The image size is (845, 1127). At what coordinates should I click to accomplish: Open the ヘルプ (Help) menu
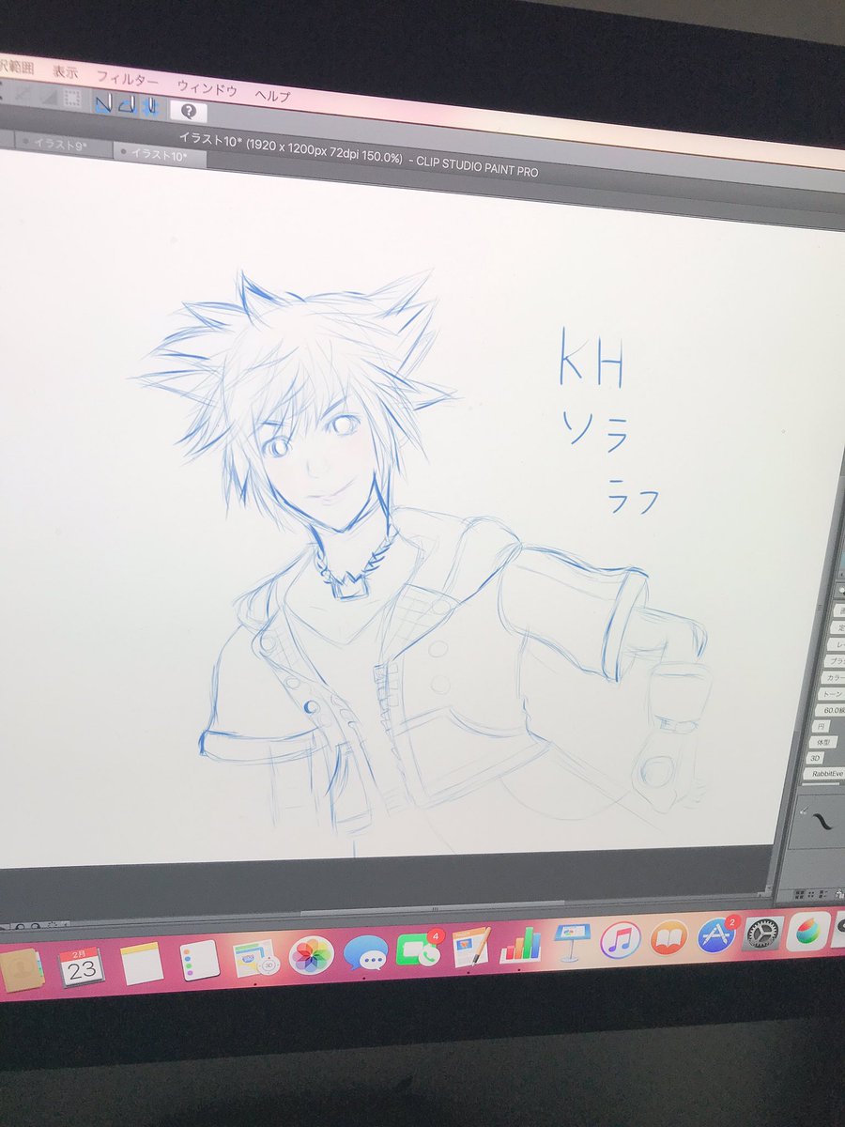pyautogui.click(x=272, y=95)
